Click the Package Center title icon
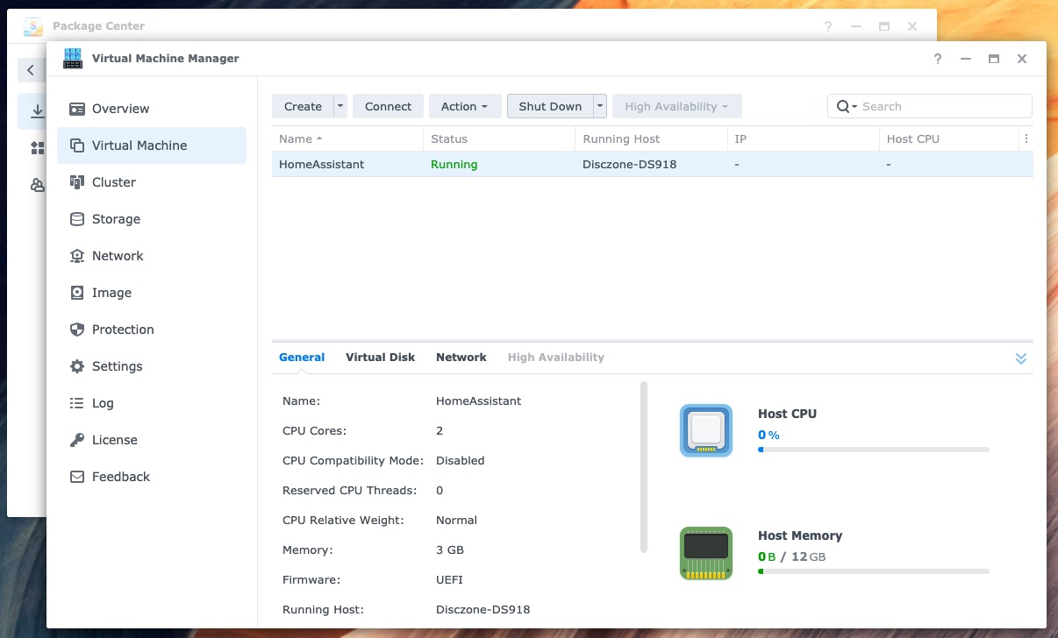The image size is (1058, 638). click(x=34, y=25)
